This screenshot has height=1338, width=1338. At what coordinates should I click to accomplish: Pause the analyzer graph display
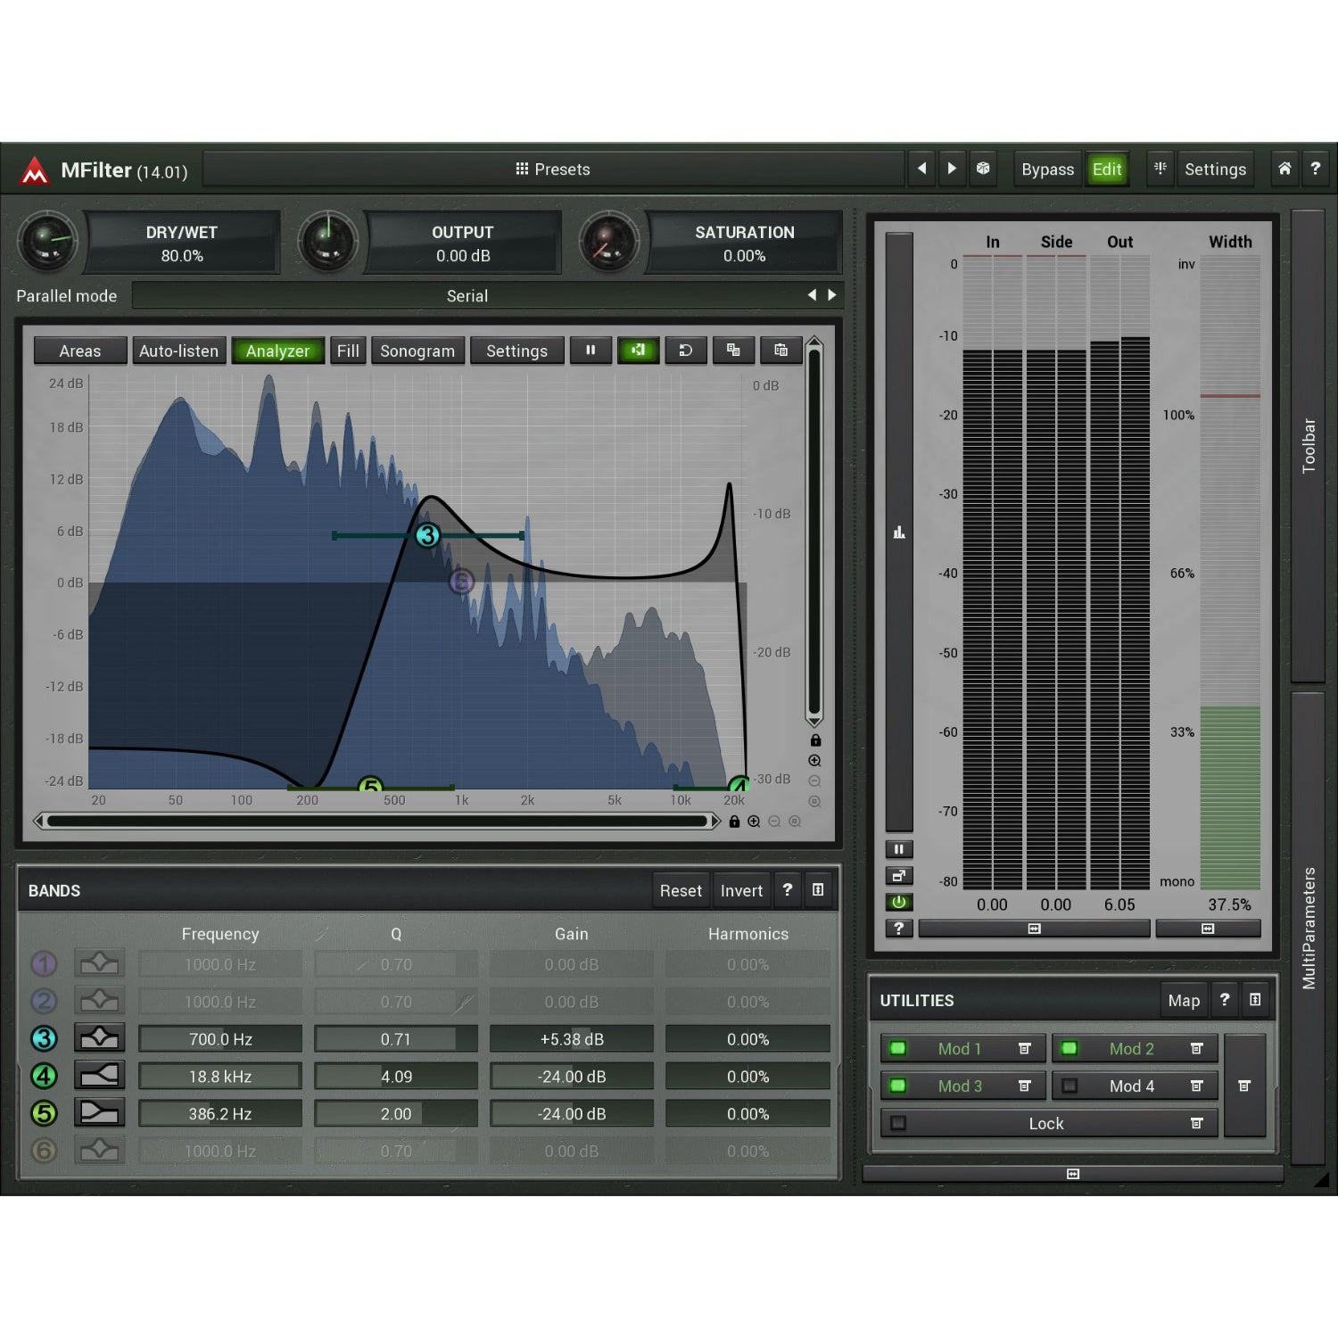(x=590, y=351)
